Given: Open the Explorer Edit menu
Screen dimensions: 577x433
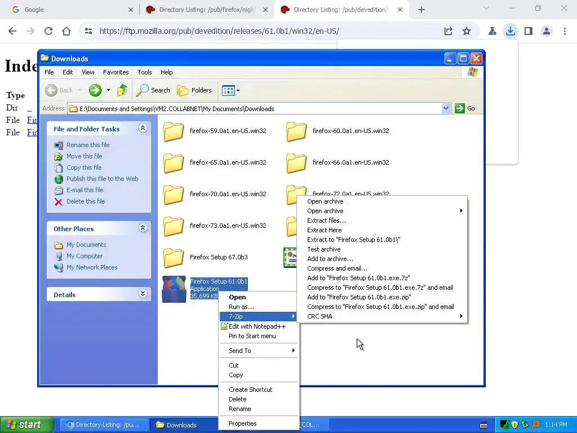Looking at the screenshot, I should click(x=68, y=72).
